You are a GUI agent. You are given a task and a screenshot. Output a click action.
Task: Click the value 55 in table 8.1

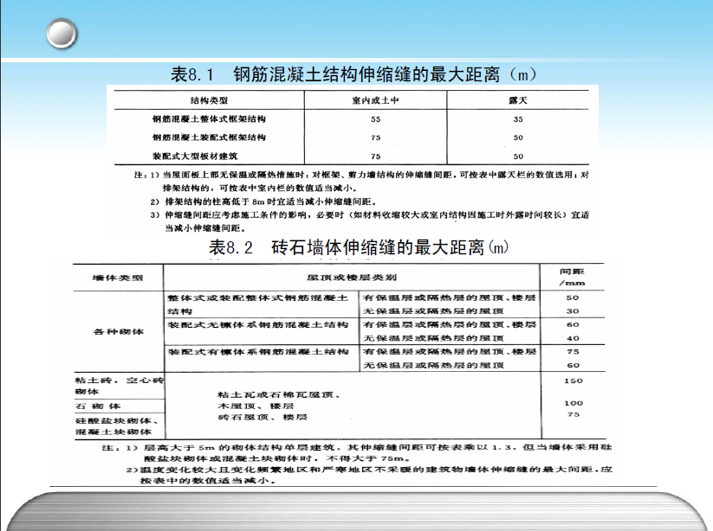tap(375, 118)
